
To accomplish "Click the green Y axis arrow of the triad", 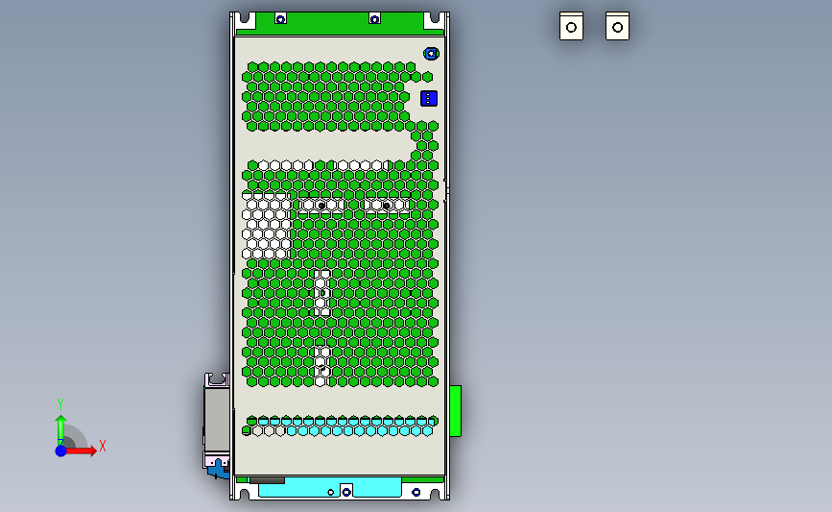I will pyautogui.click(x=60, y=429).
